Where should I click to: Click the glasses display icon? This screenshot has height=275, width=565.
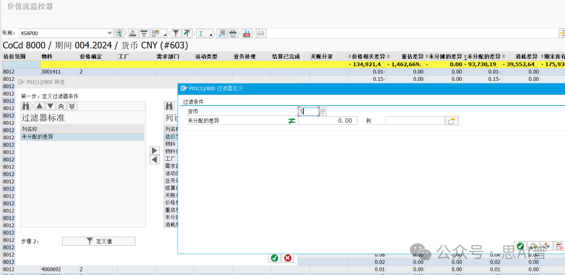click(x=261, y=33)
